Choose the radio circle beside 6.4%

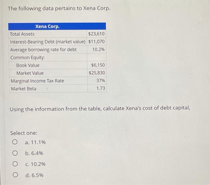click(x=15, y=153)
